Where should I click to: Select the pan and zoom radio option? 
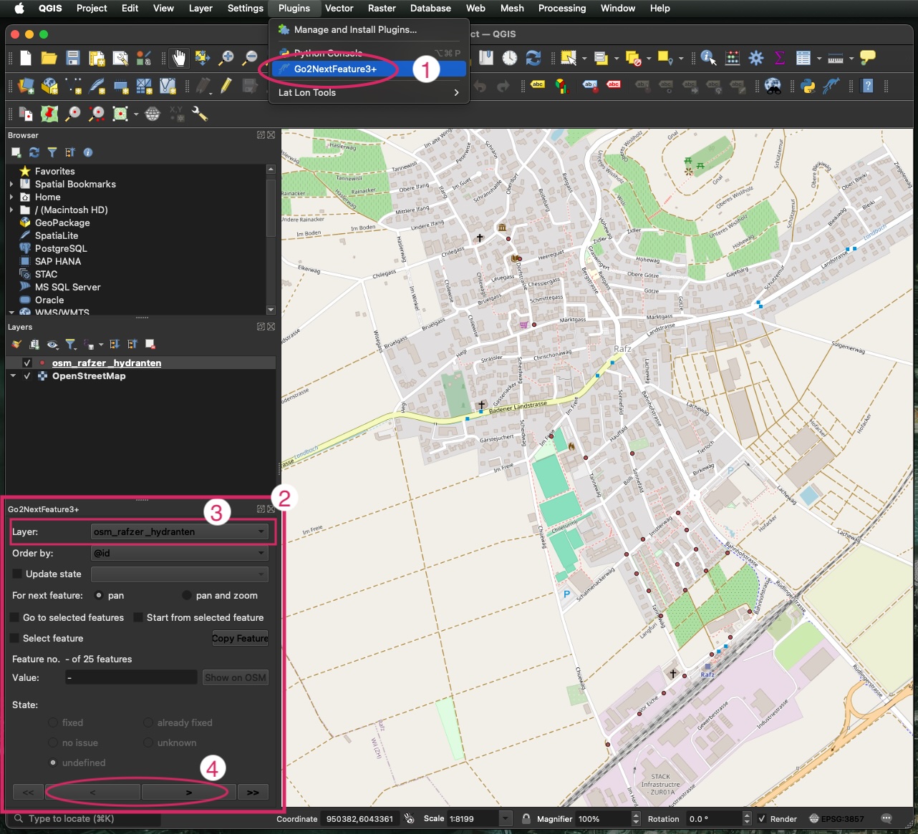click(187, 595)
